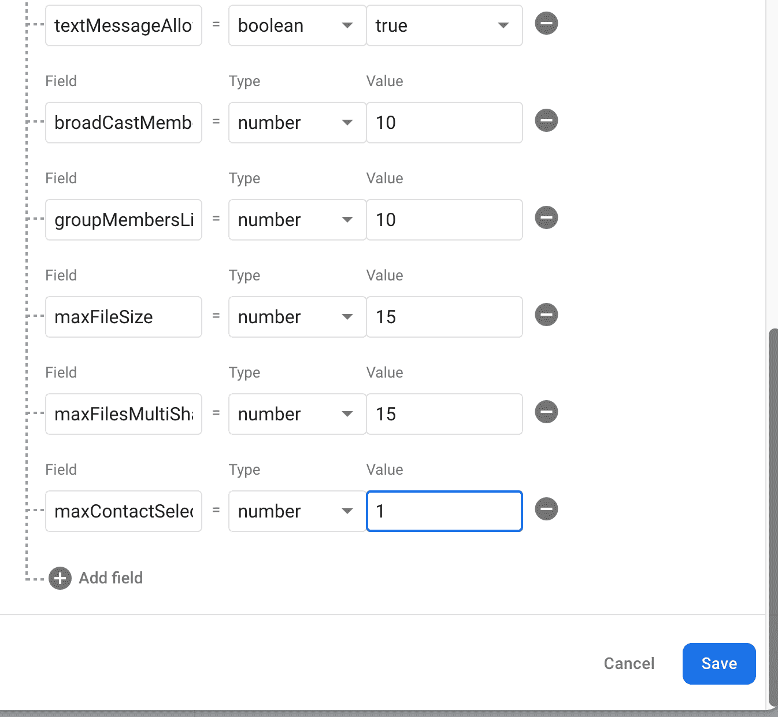
Task: Open type dropdown for groupMembersLimit row
Action: 297,220
